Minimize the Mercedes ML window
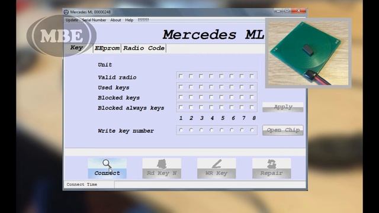379x213 pixels. click(278, 11)
